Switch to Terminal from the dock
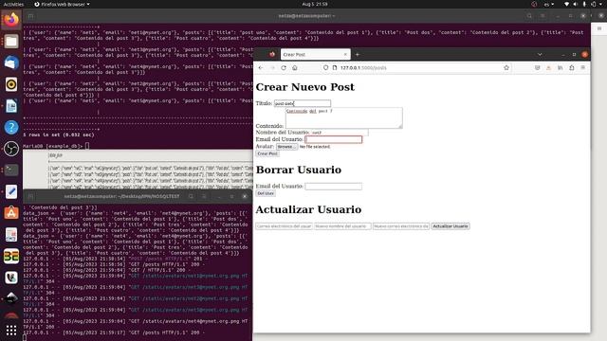The width and height of the screenshot is (607, 341). coord(11,170)
